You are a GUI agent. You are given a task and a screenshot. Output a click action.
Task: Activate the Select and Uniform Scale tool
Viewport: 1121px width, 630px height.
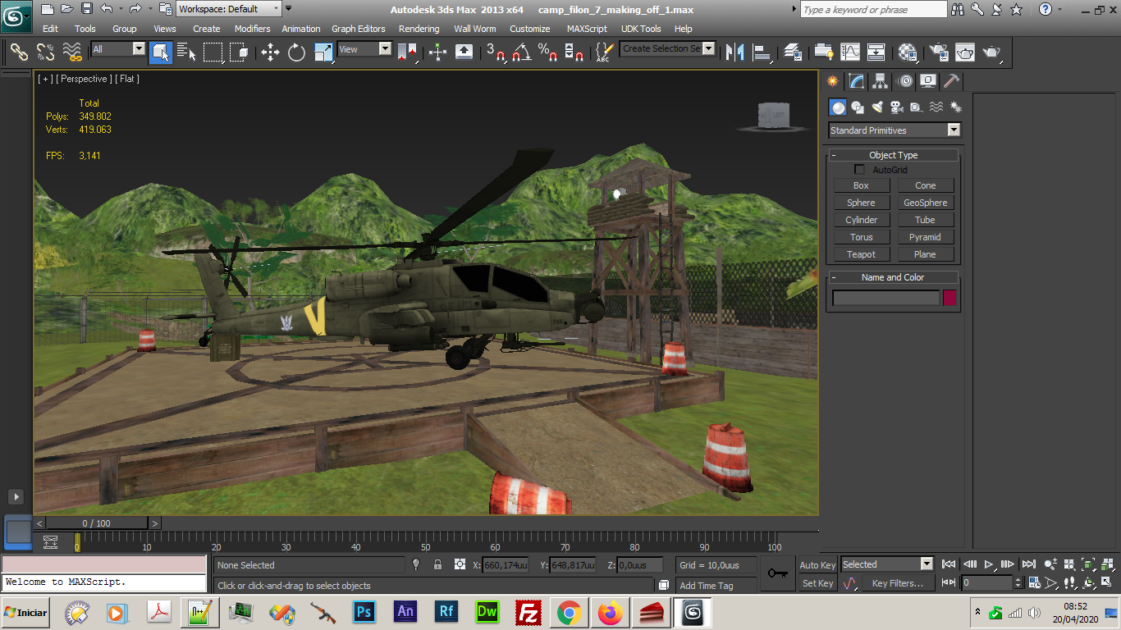pos(323,52)
